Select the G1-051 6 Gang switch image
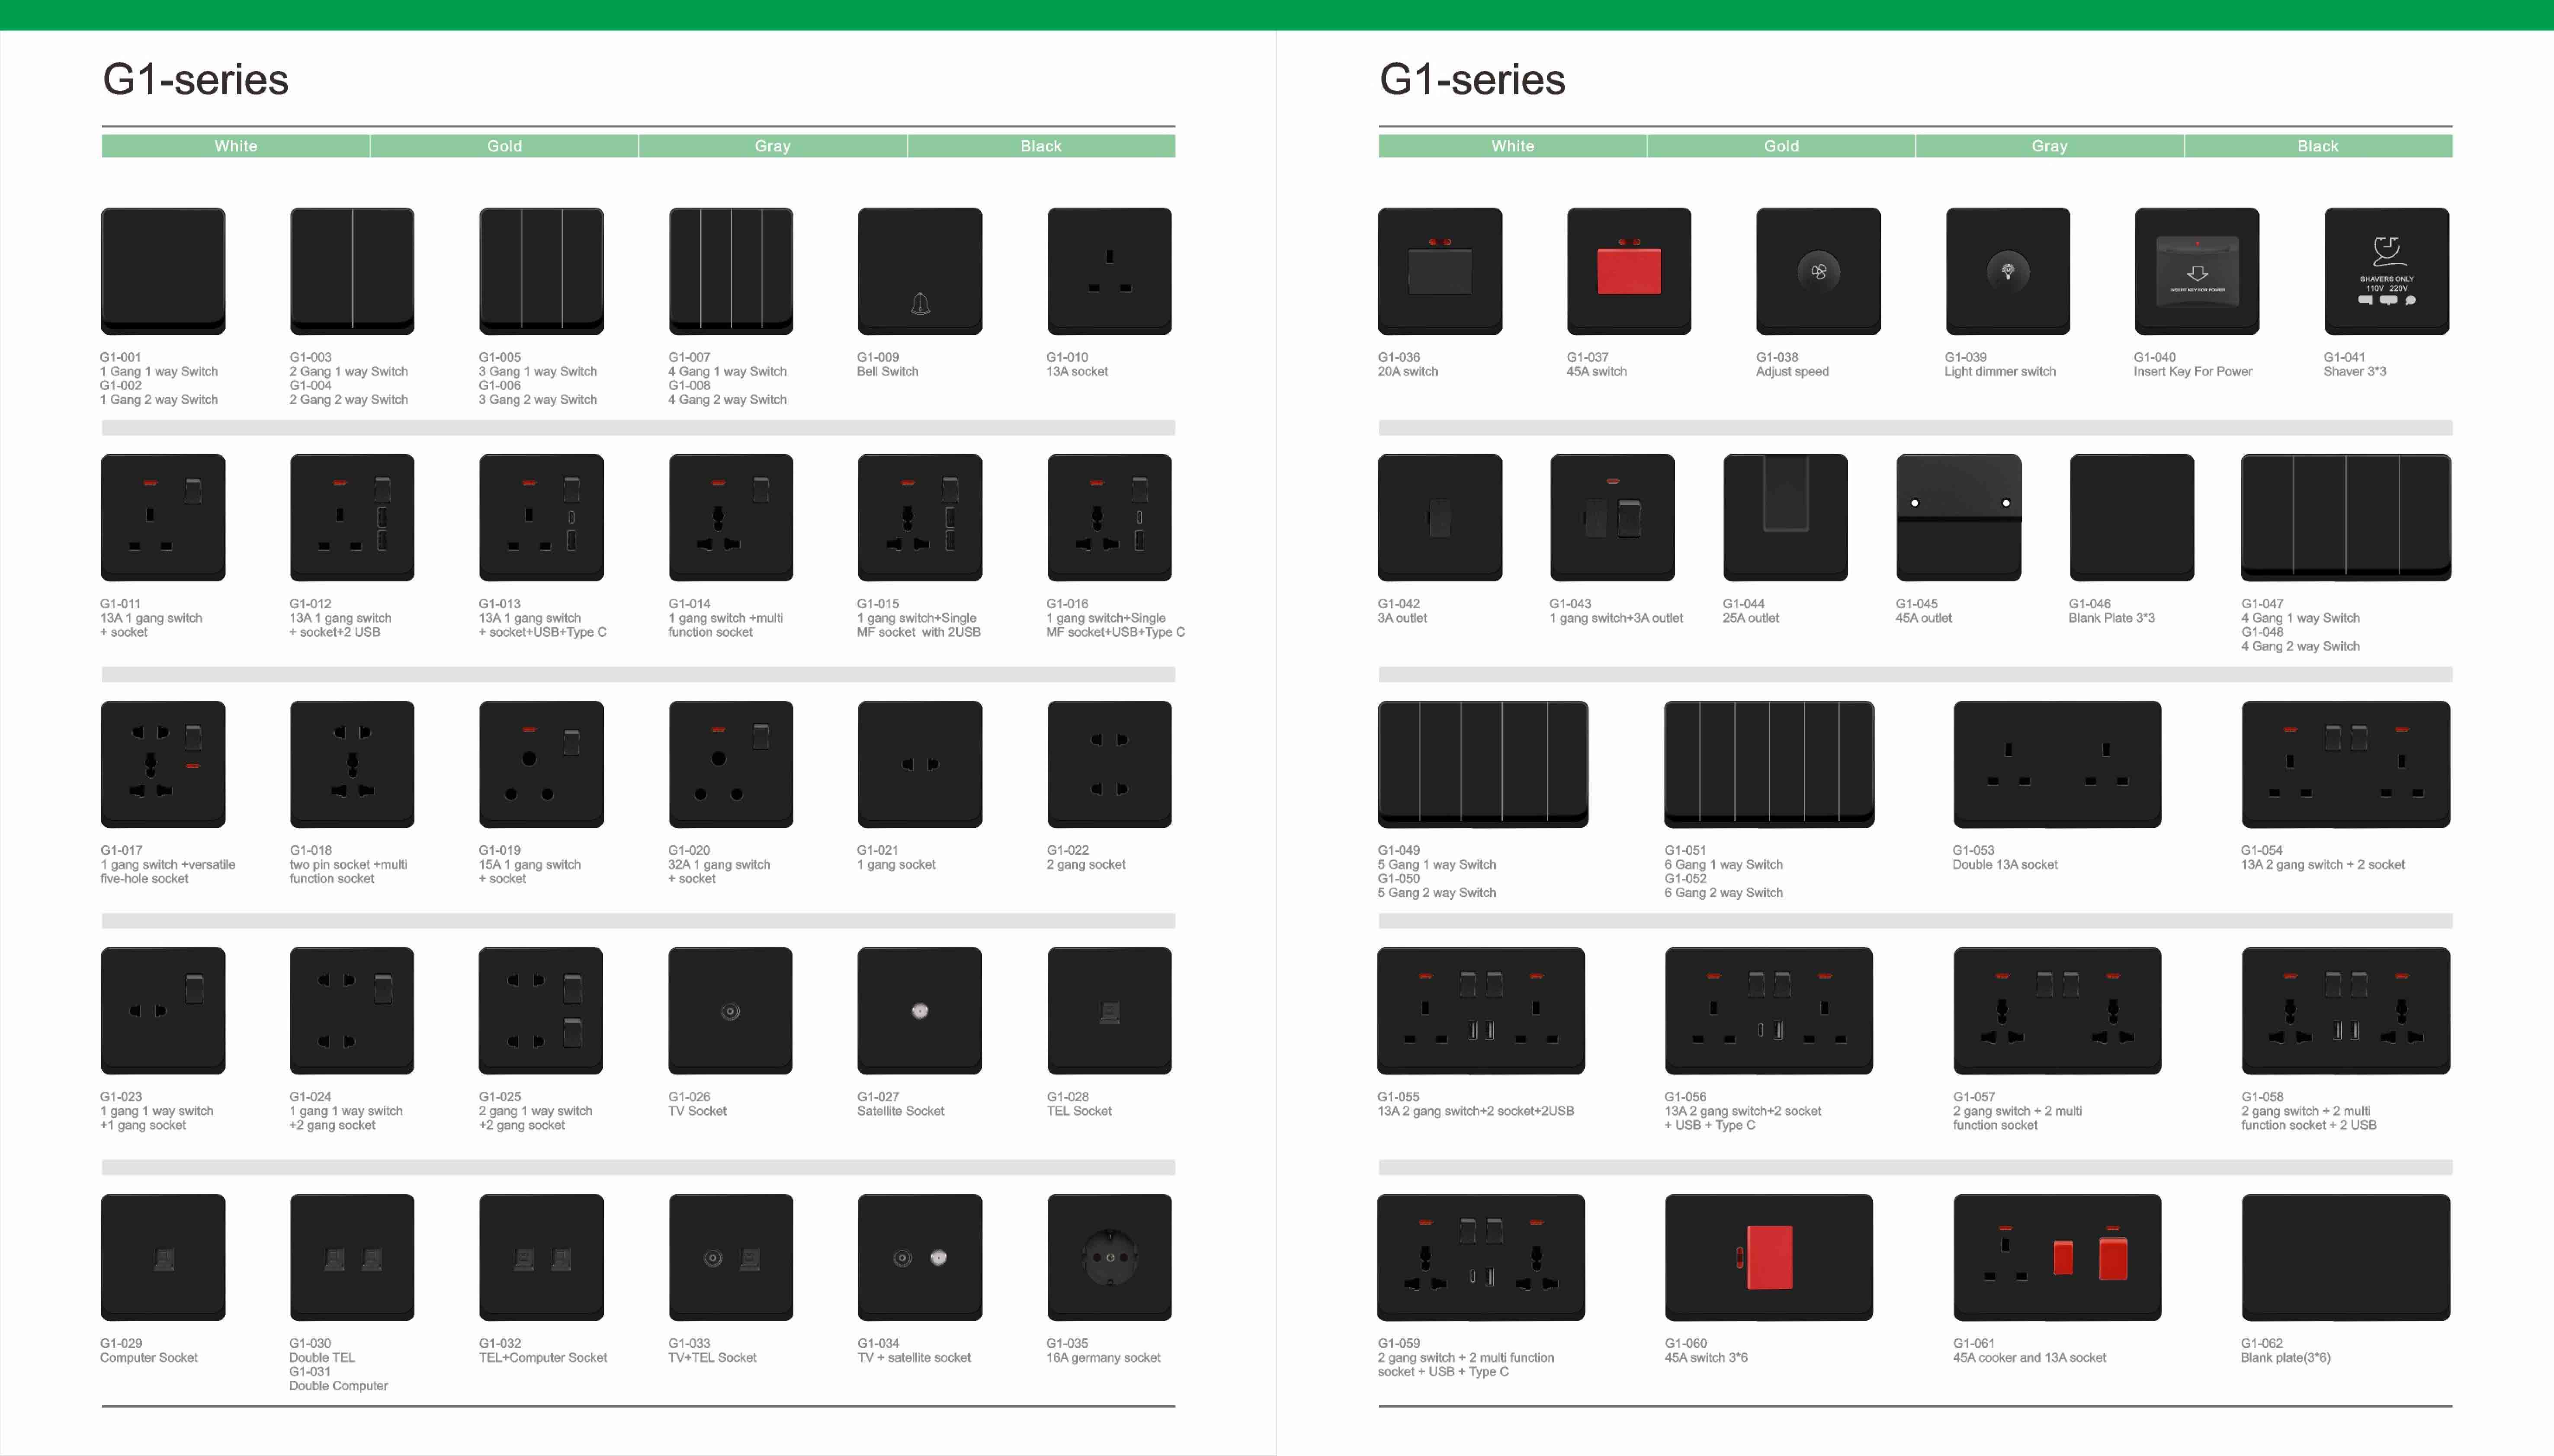Screen dimensions: 2554x1456 click(1769, 764)
